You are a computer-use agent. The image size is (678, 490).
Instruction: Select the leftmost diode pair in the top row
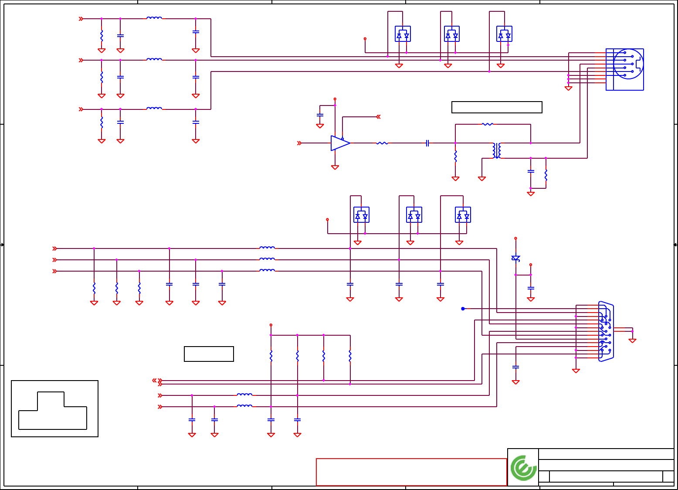point(403,34)
